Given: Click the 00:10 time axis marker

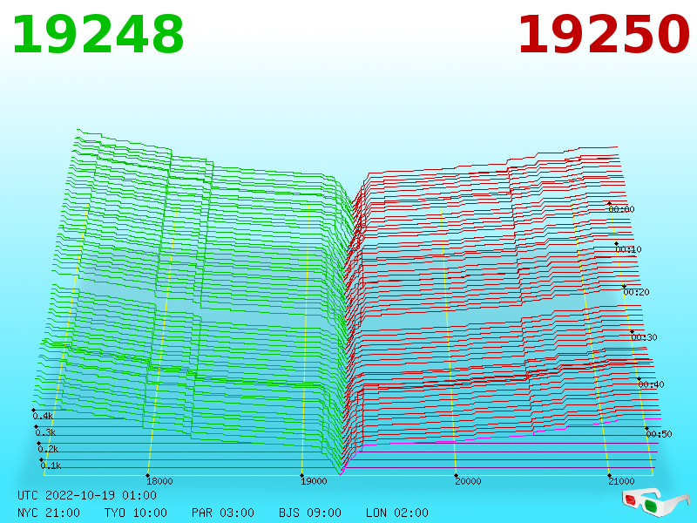Looking at the screenshot, I should coord(628,249).
